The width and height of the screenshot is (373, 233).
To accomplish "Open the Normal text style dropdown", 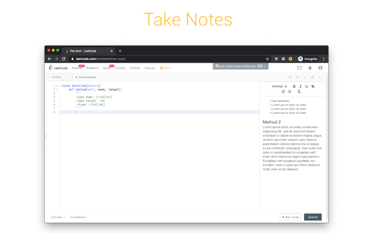I will 279,86.
